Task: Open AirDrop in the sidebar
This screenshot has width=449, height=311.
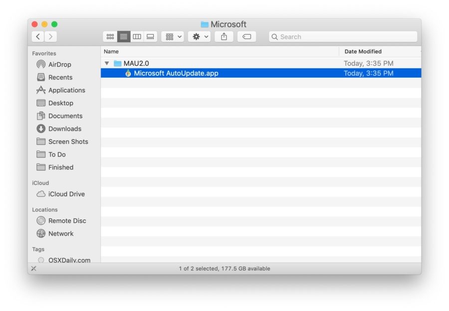Action: 54,64
